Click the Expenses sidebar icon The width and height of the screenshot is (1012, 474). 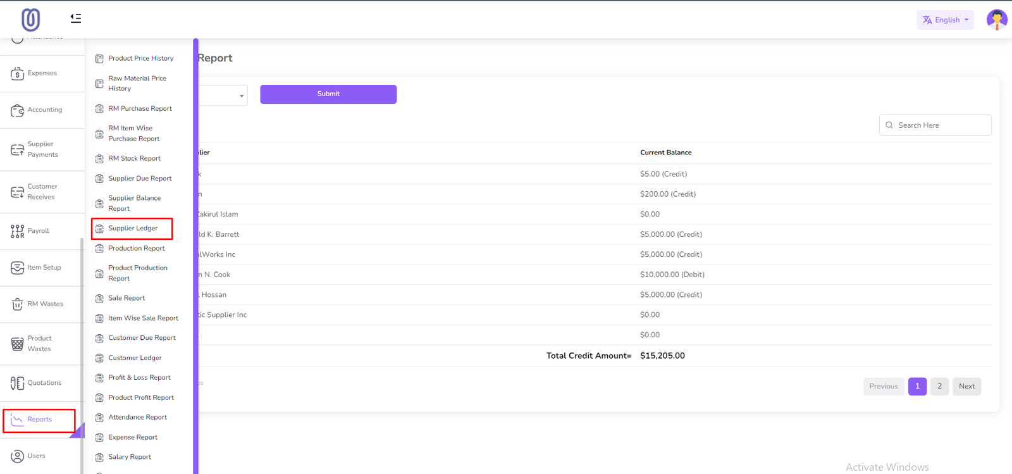click(18, 74)
